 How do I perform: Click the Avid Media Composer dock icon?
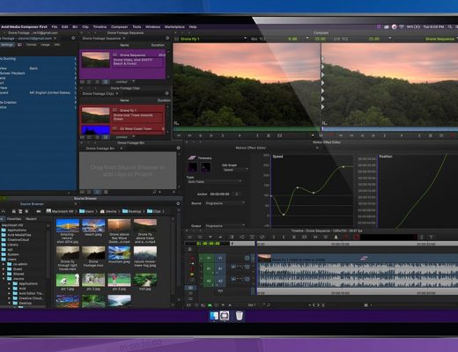[225, 316]
